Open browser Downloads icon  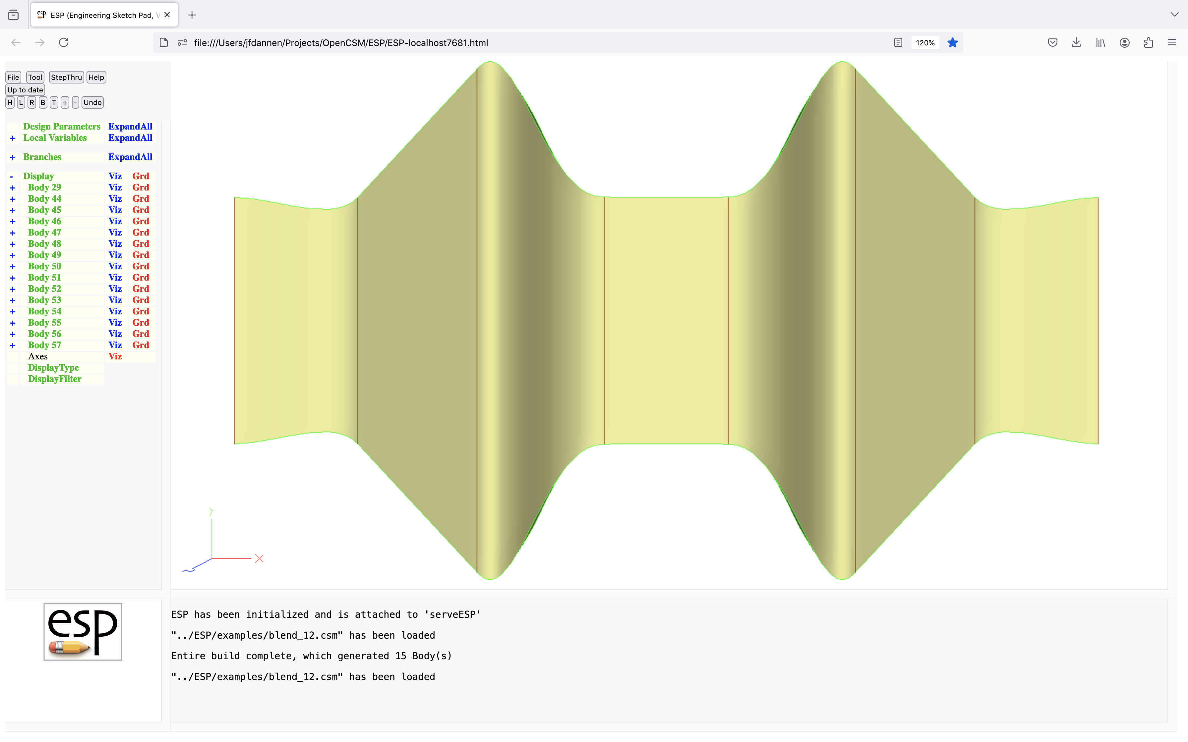[1076, 43]
